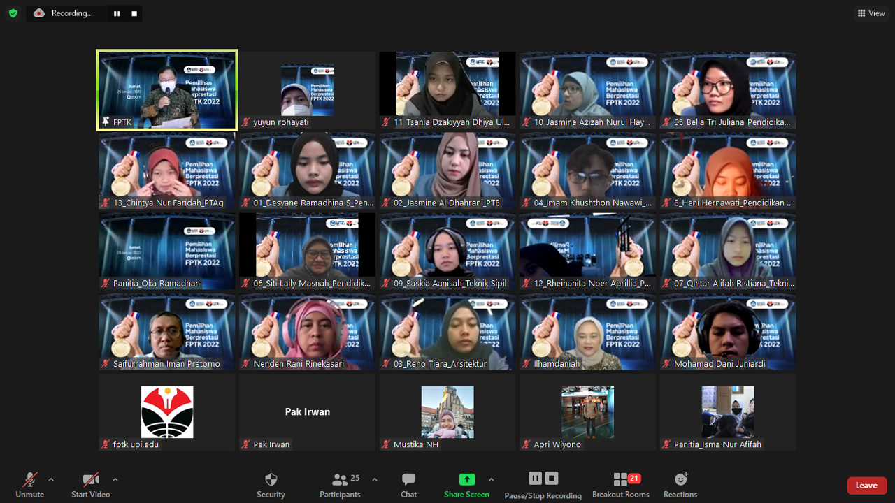Click the Share Screen button
The image size is (895, 503).
(x=466, y=485)
